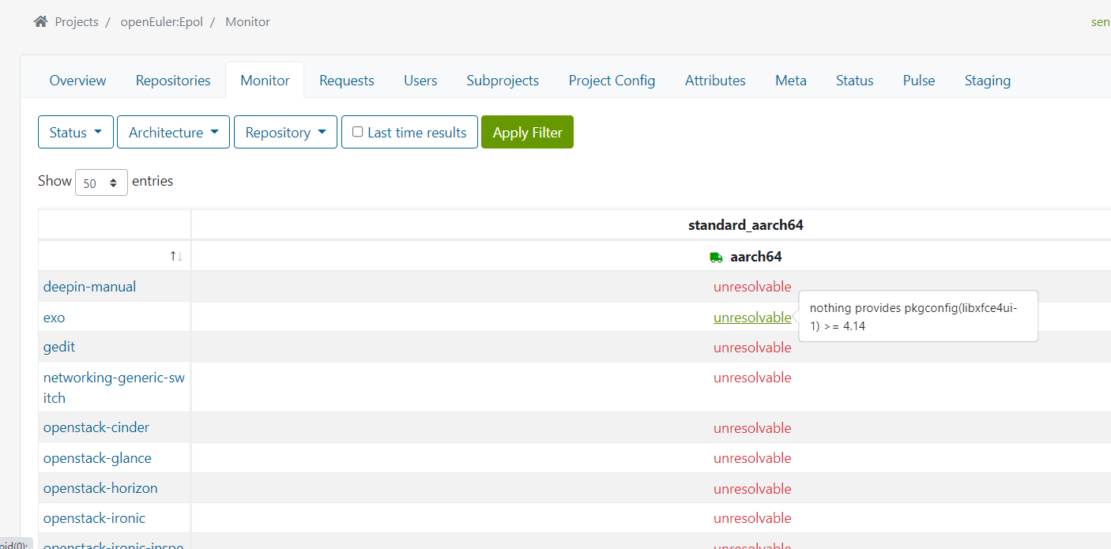Select the Staging tab
The width and height of the screenshot is (1111, 549).
(987, 81)
